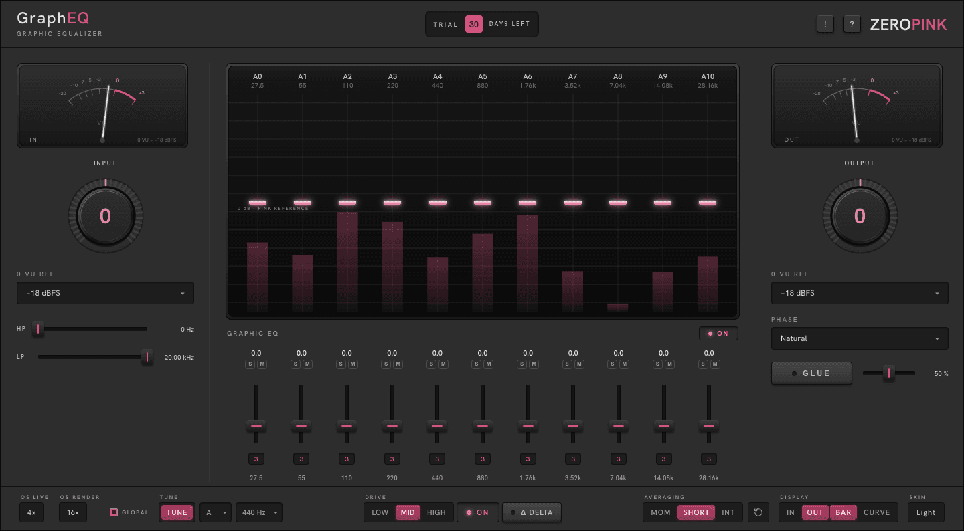Click the INPUT gain knob
This screenshot has height=531, width=964.
click(105, 215)
